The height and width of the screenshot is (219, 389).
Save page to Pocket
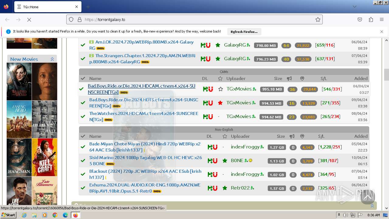(360, 19)
